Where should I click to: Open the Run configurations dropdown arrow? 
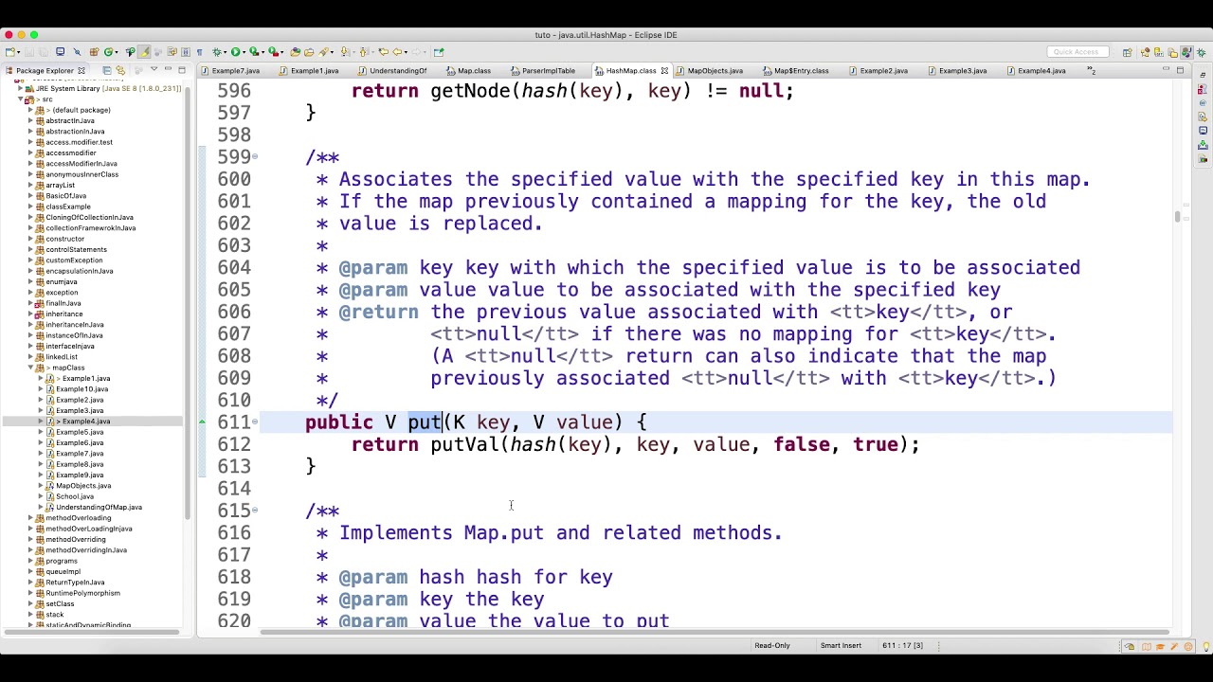pyautogui.click(x=244, y=52)
